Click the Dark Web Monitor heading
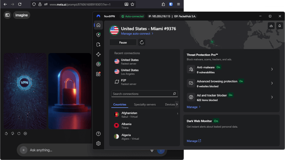285x160 pixels. point(199,121)
